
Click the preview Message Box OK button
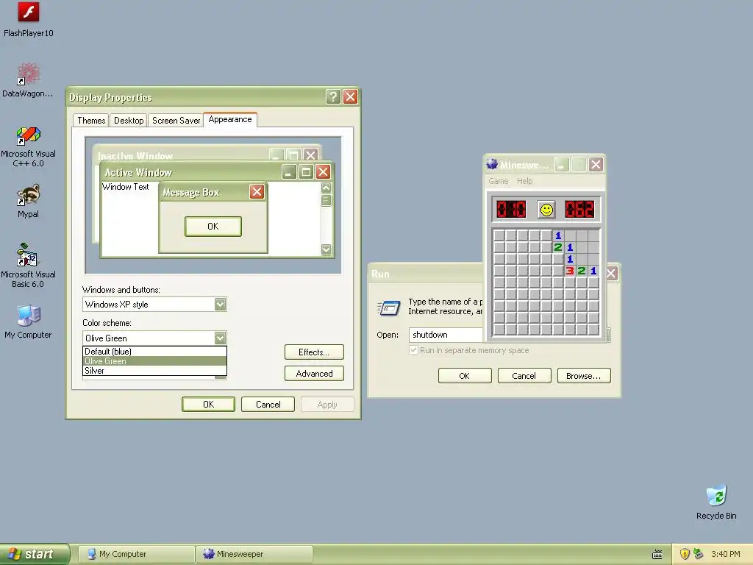tap(213, 227)
